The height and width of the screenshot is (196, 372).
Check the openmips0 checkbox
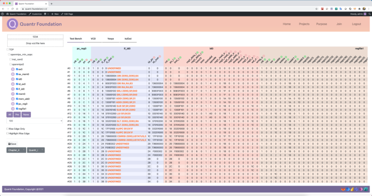[x=11, y=64]
